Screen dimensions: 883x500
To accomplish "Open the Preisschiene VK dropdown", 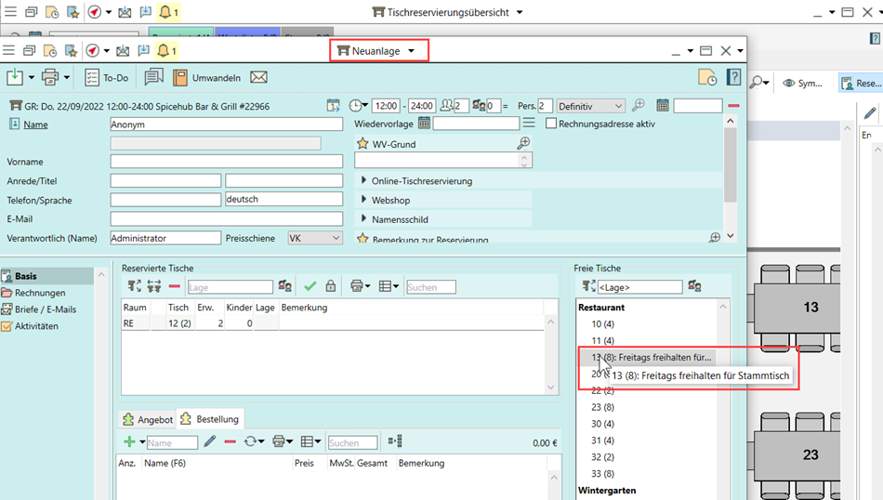I will [x=315, y=238].
